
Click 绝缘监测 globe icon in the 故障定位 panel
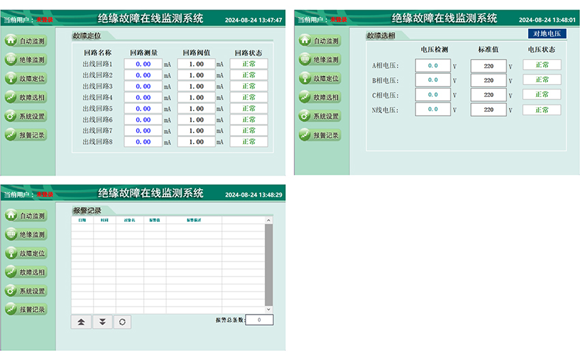[11, 60]
